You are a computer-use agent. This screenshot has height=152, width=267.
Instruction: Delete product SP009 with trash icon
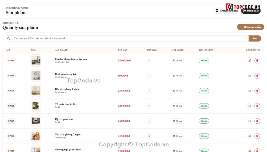pyautogui.click(x=257, y=91)
